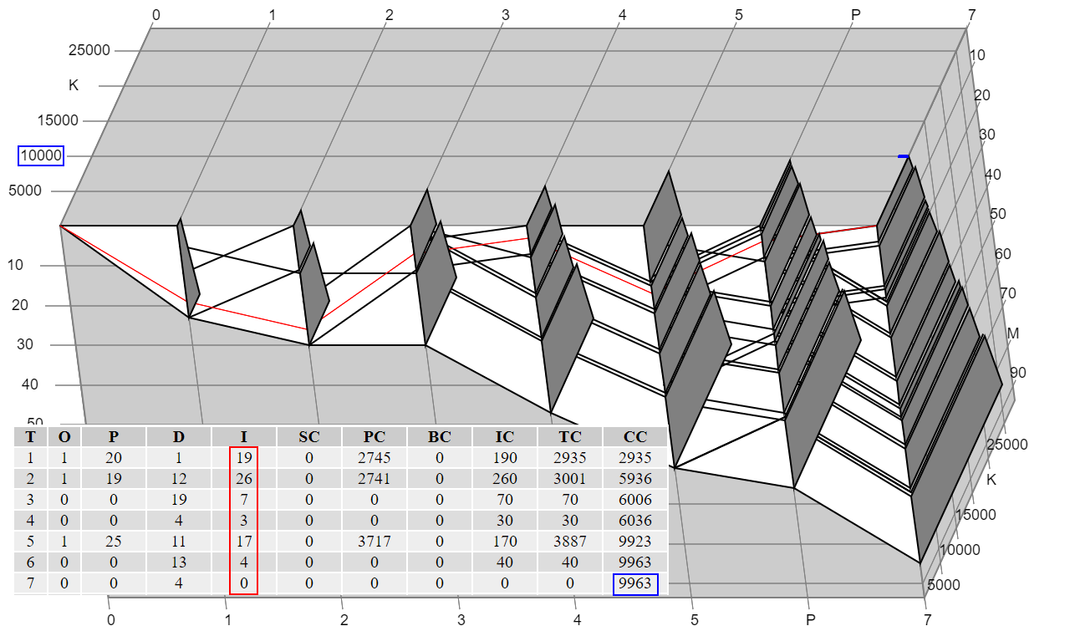The width and height of the screenshot is (1075, 626).
Task: Click the SC column header
Action: (309, 436)
